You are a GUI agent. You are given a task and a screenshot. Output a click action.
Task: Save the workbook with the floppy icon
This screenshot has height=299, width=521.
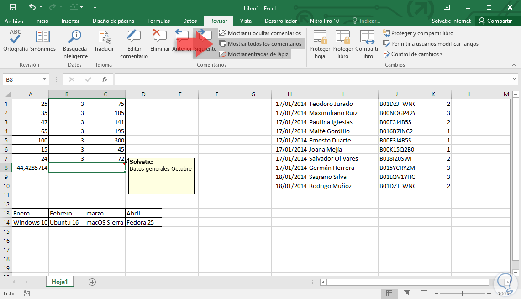point(13,7)
